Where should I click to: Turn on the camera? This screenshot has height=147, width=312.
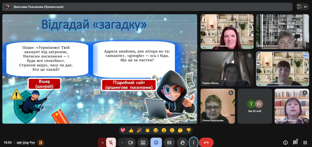pos(131,142)
